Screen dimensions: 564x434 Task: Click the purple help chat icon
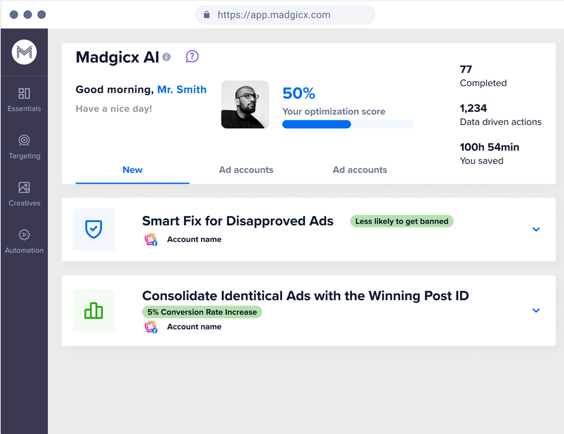coord(192,57)
